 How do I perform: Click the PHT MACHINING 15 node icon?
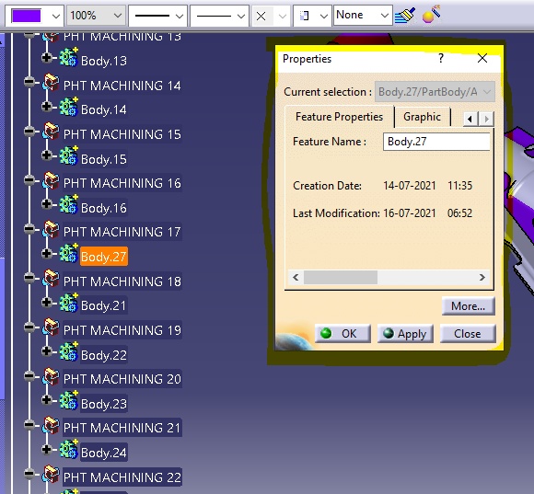pos(51,131)
